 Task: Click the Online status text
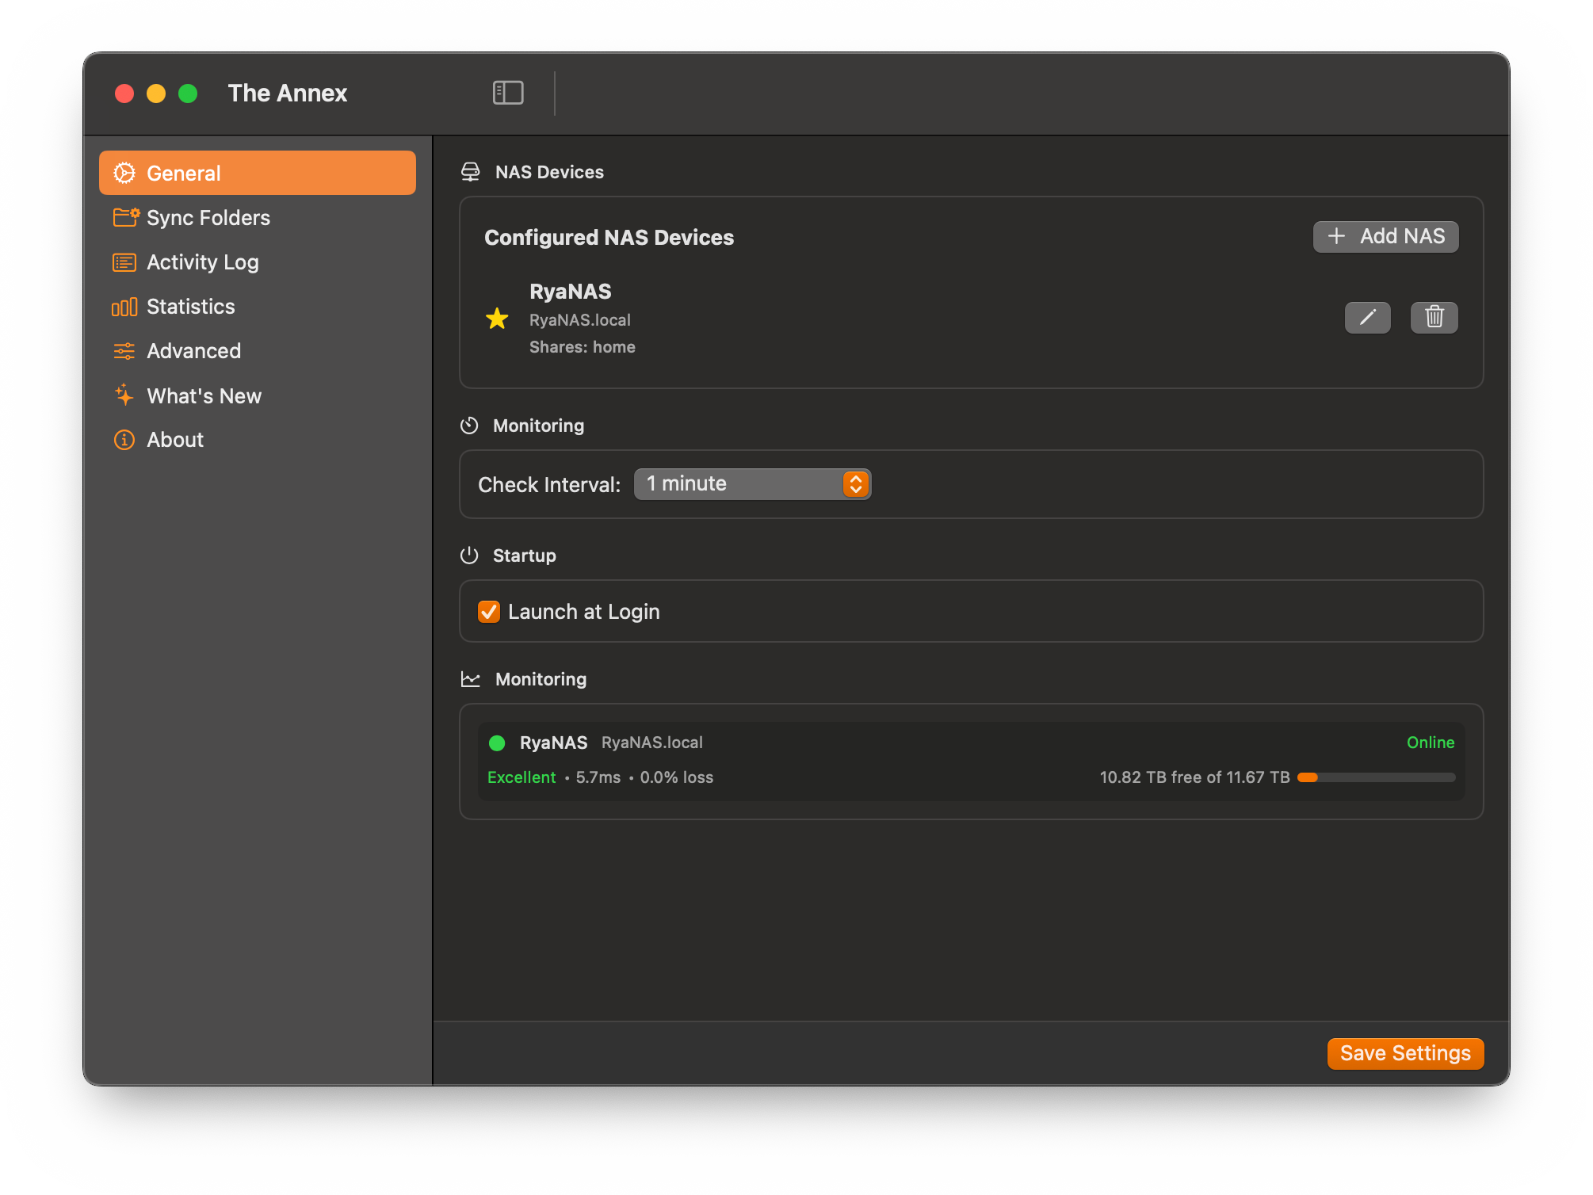click(1431, 743)
